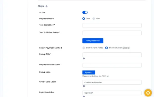The image size is (154, 97).
Task: Choose Built-In Form Fields payment method
Action: click(84, 48)
